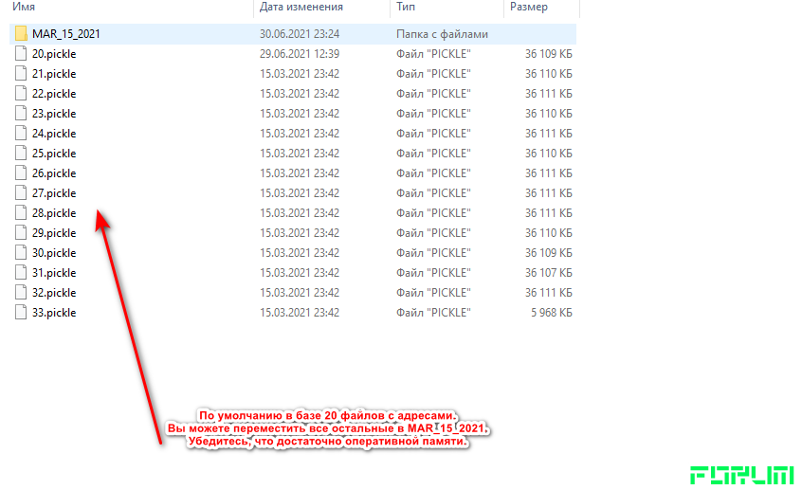
Task: Select the file icon of 23.pickle
Action: point(21,114)
